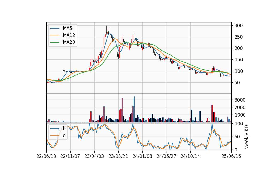
Task: Click the blue MA5 legend line sample
Action: (55, 28)
